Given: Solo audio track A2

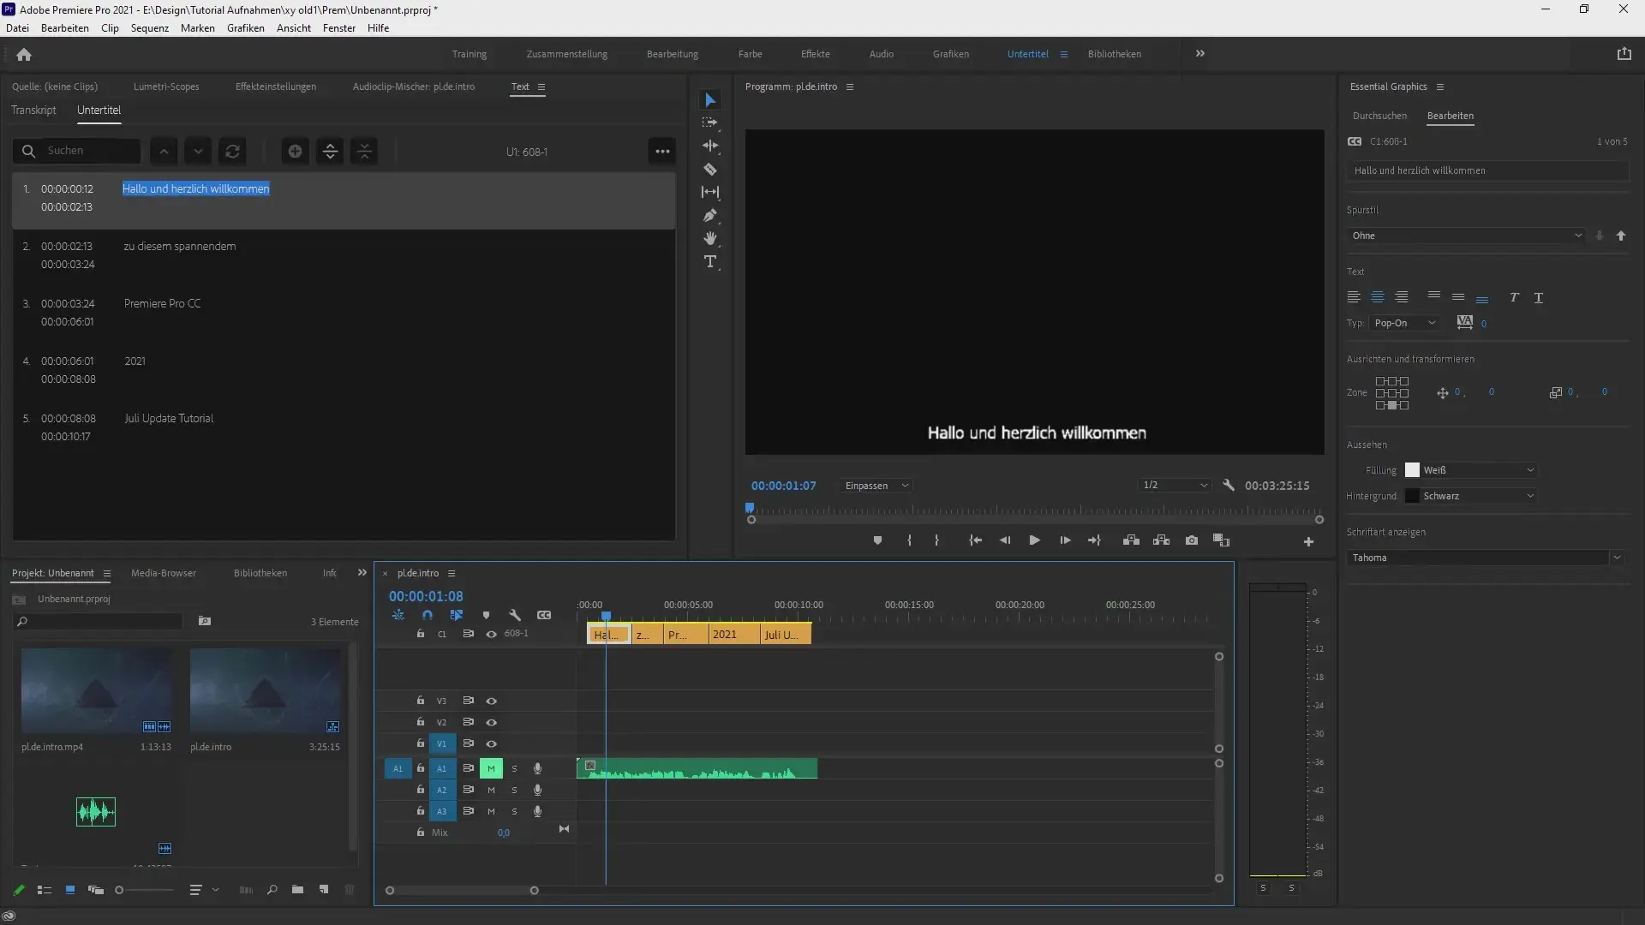Looking at the screenshot, I should [x=514, y=791].
